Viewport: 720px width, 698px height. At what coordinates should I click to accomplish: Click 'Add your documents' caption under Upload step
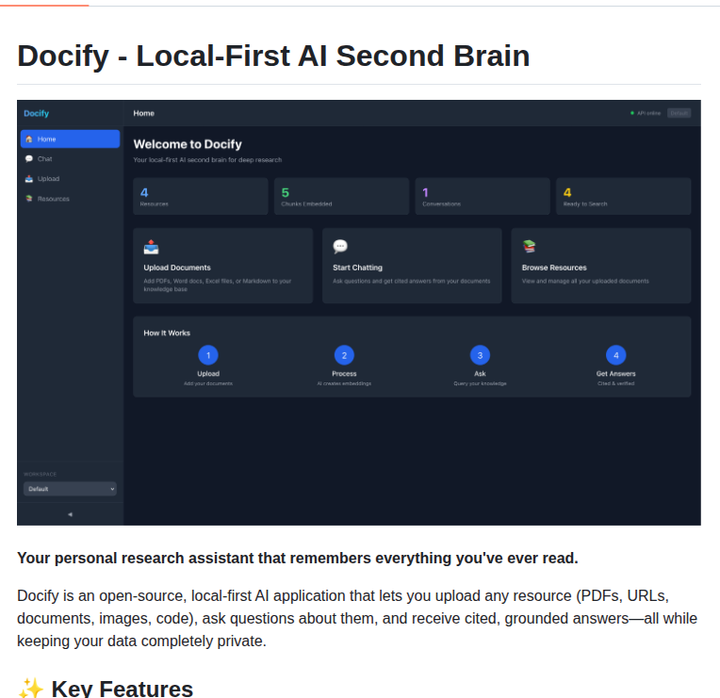208,383
